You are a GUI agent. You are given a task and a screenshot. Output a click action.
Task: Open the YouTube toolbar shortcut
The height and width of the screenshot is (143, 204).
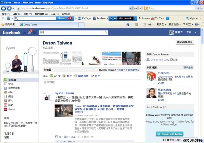(157, 18)
